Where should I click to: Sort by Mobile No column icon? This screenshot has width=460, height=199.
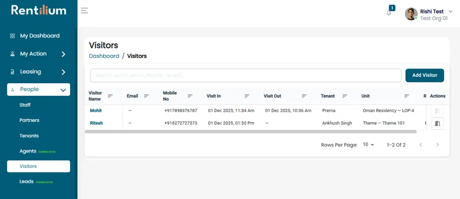tap(190, 96)
